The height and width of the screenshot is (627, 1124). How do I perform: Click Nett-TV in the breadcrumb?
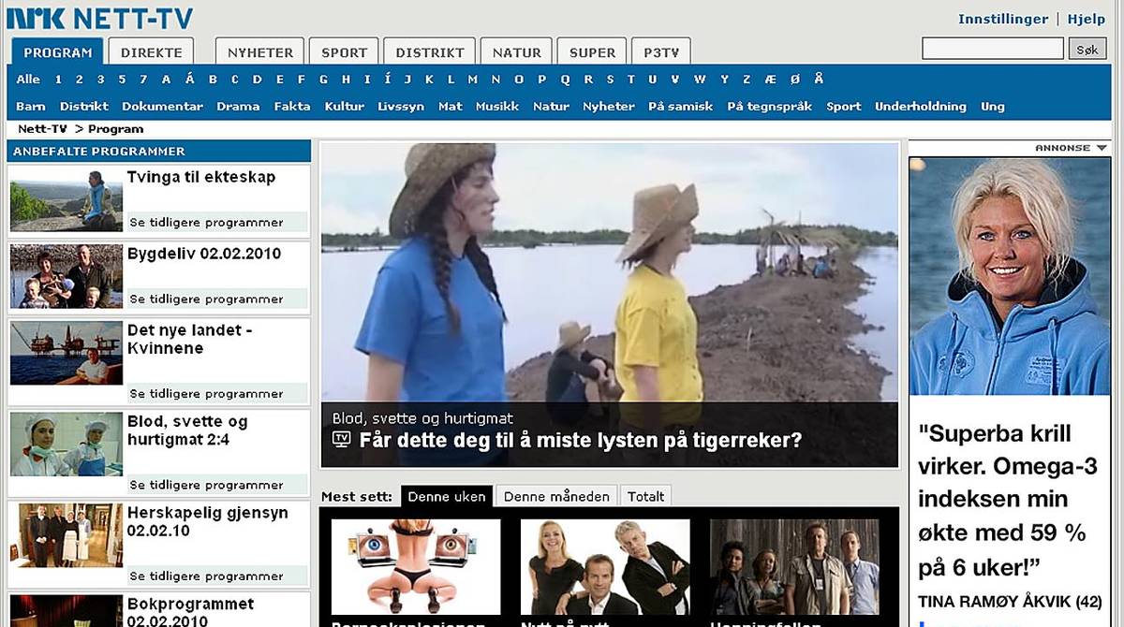click(x=42, y=129)
